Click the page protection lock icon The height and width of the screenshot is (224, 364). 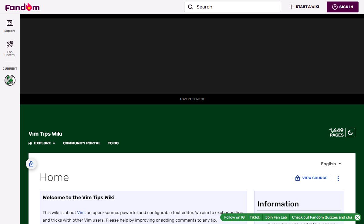(x=31, y=164)
